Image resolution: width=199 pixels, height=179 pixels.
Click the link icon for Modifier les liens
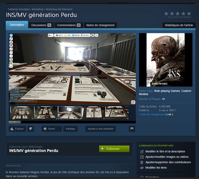[x=142, y=168]
